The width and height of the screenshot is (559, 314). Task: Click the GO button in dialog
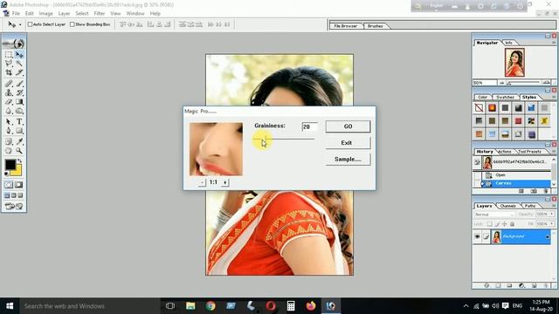point(348,126)
